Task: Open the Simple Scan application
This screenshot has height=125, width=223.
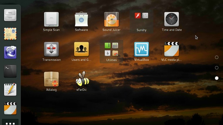Action: tap(51, 19)
